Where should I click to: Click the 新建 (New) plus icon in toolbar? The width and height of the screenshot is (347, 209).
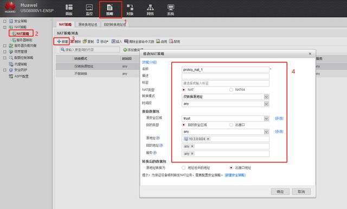tap(59, 41)
